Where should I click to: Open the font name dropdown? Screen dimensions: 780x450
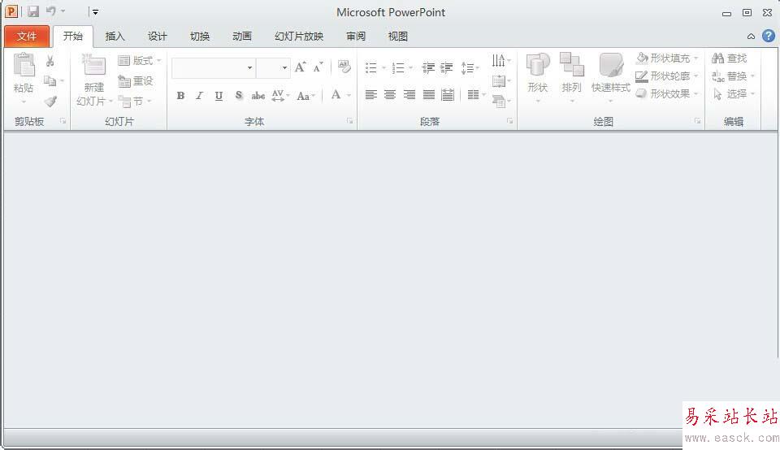tap(249, 67)
